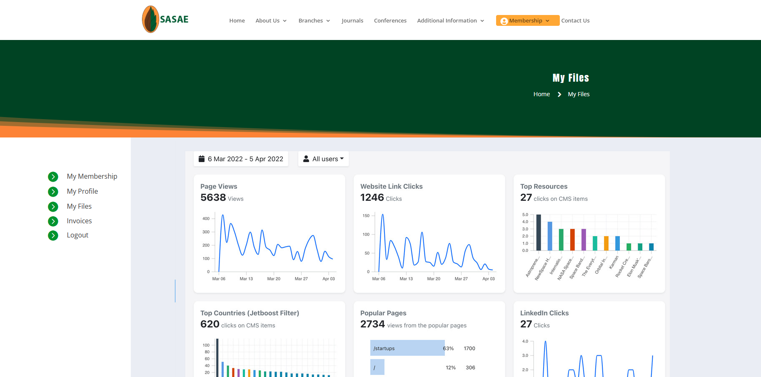Click the 306 views value
The width and height of the screenshot is (761, 377).
coord(470,367)
